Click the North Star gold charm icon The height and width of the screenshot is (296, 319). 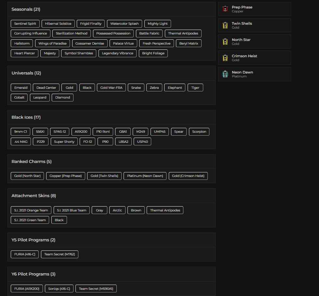(225, 41)
